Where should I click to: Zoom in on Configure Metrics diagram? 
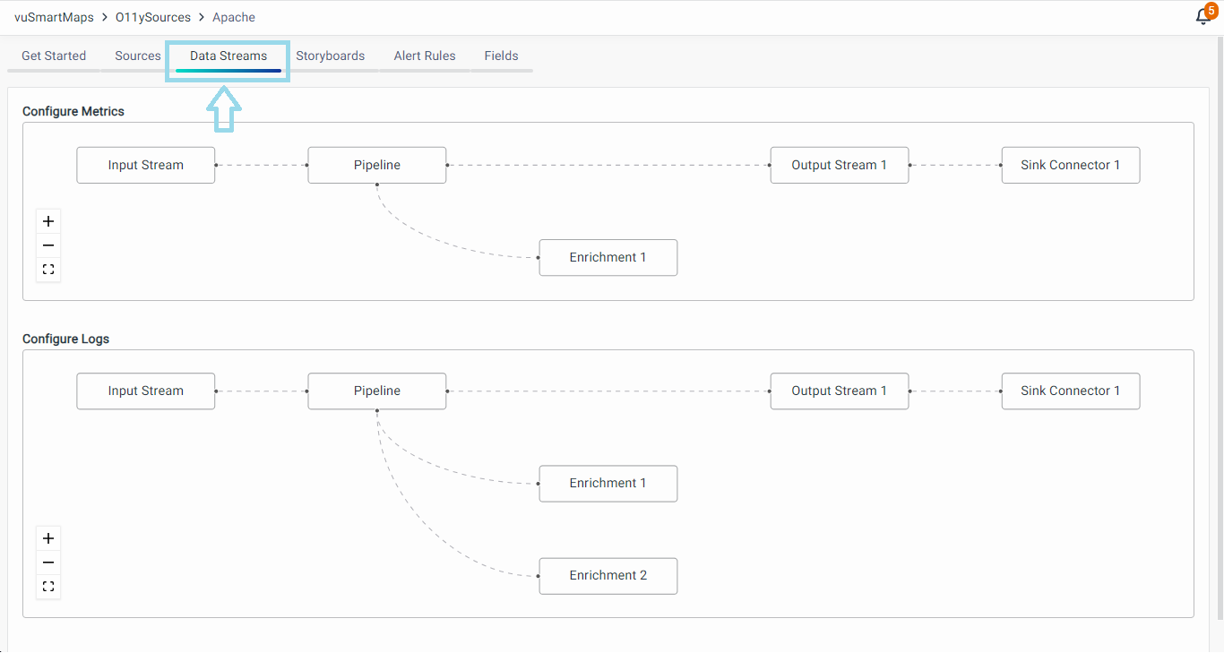[48, 221]
